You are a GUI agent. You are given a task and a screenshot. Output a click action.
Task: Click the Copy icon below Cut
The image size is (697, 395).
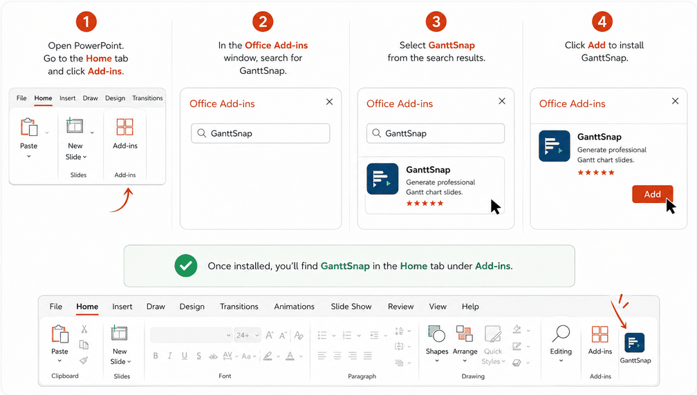coord(84,345)
